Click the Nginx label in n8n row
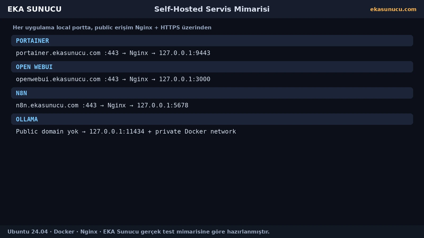 click(117, 105)
